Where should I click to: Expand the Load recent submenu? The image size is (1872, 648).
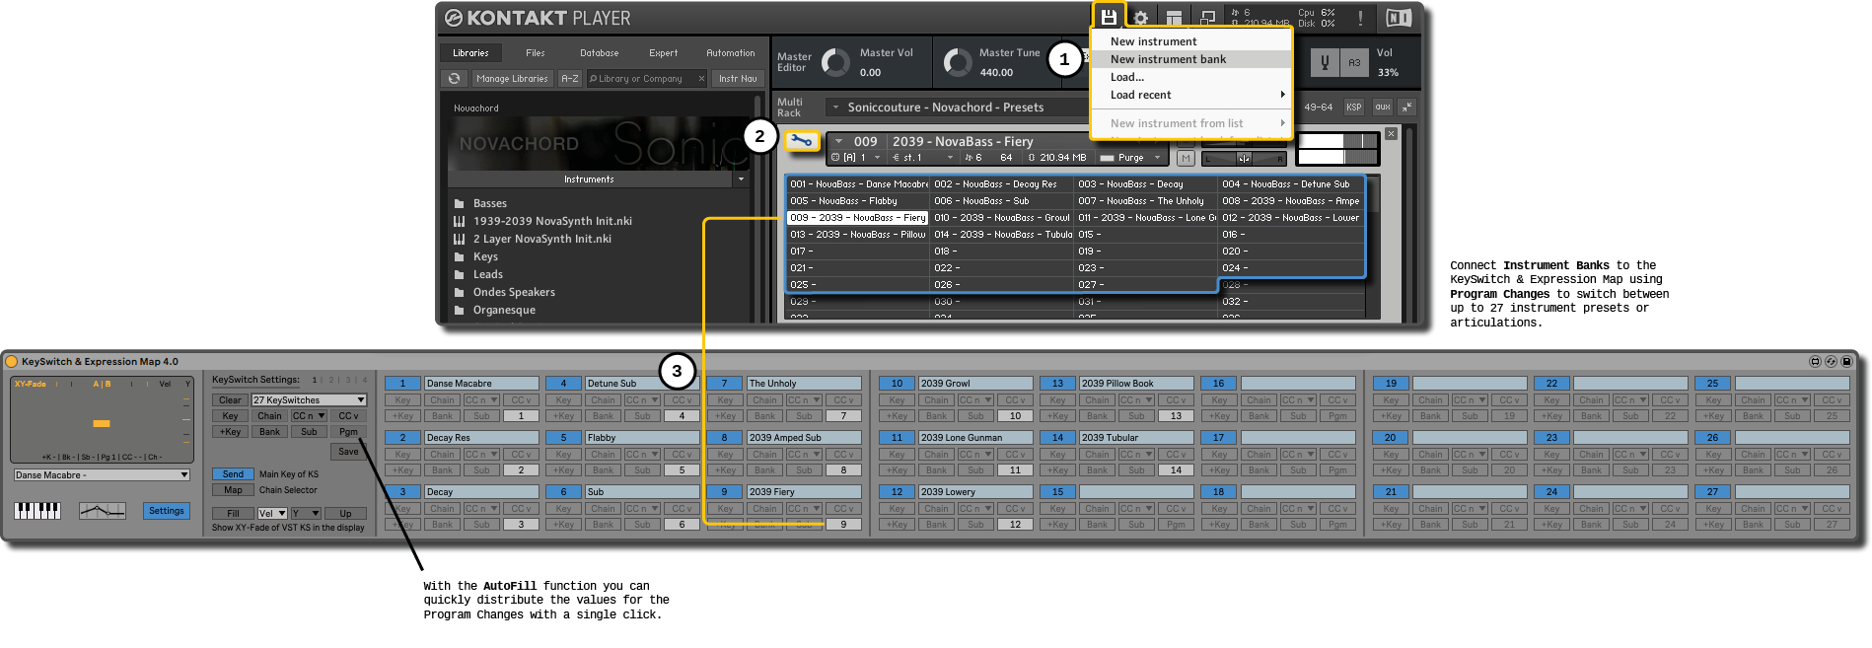[x=1191, y=95]
